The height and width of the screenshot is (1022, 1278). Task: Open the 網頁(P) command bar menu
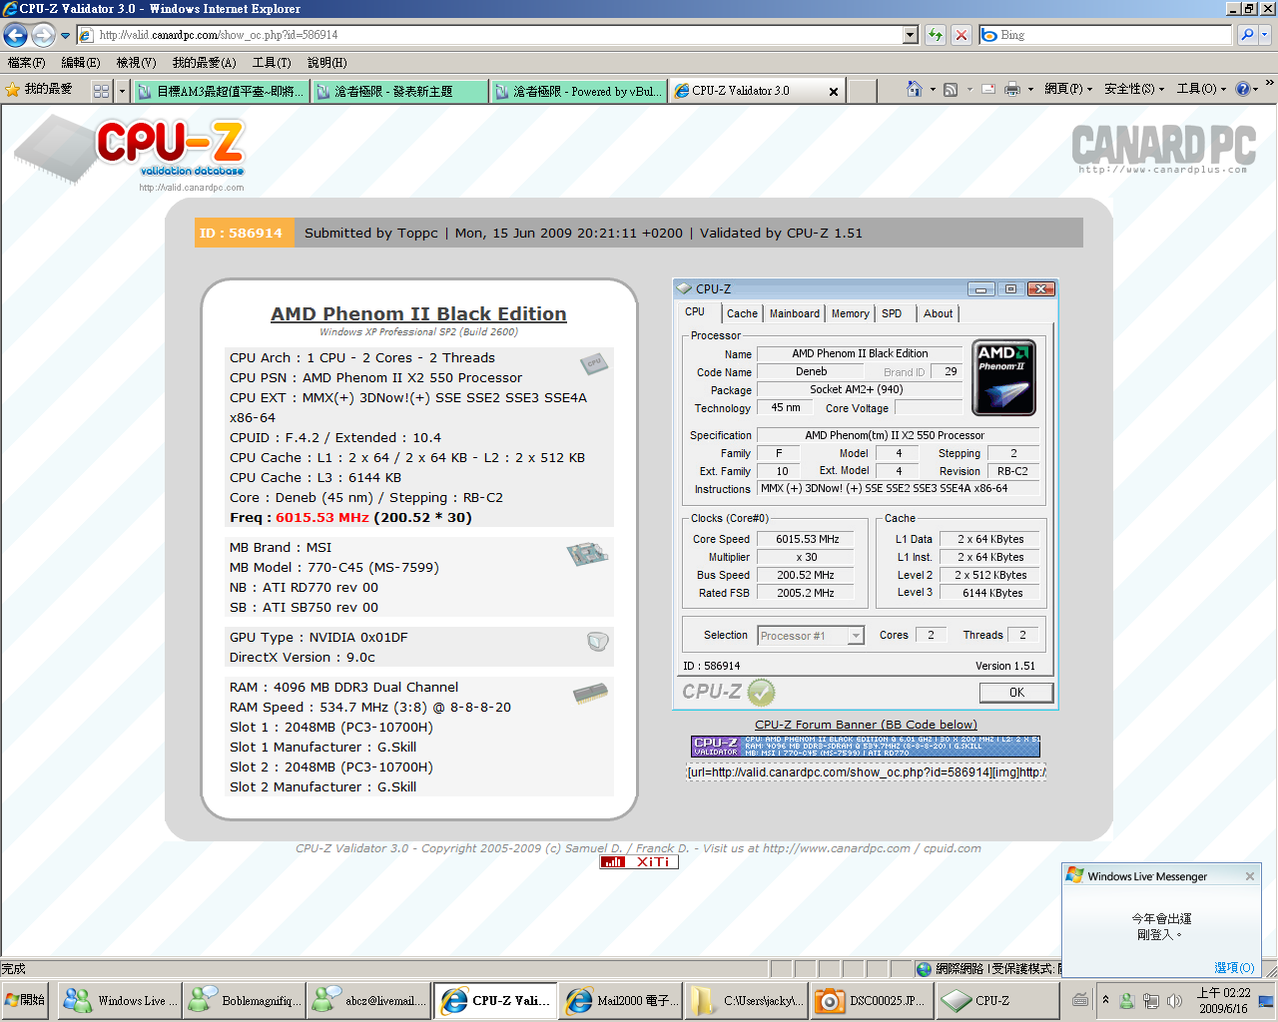(x=1068, y=89)
